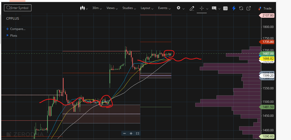Click the refresh chart icon
Viewport: 291px width, 140px height.
tap(241, 8)
